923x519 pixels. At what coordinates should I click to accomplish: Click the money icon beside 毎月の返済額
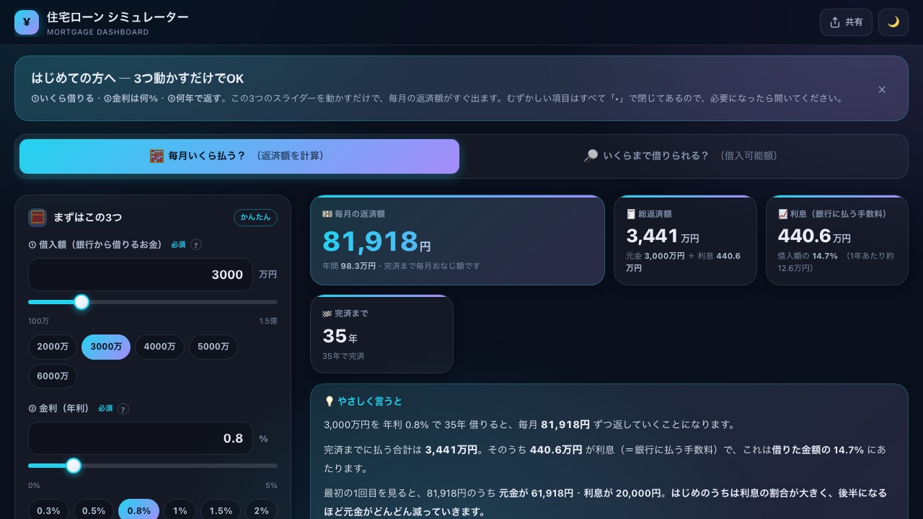[327, 214]
